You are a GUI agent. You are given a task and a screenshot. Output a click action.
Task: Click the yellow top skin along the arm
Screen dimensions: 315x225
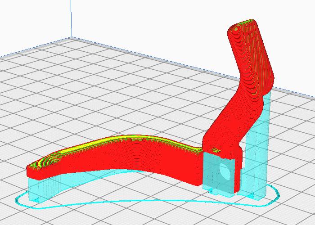pos(129,138)
